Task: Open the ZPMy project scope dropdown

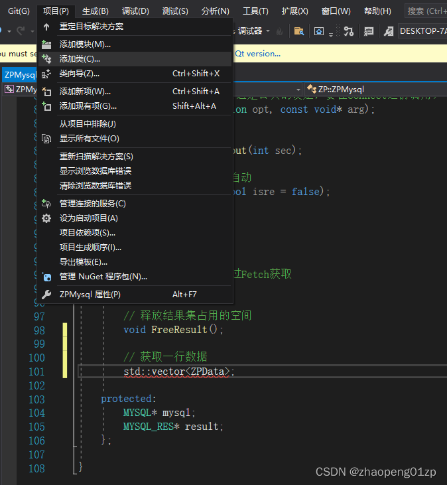Action: (20, 90)
